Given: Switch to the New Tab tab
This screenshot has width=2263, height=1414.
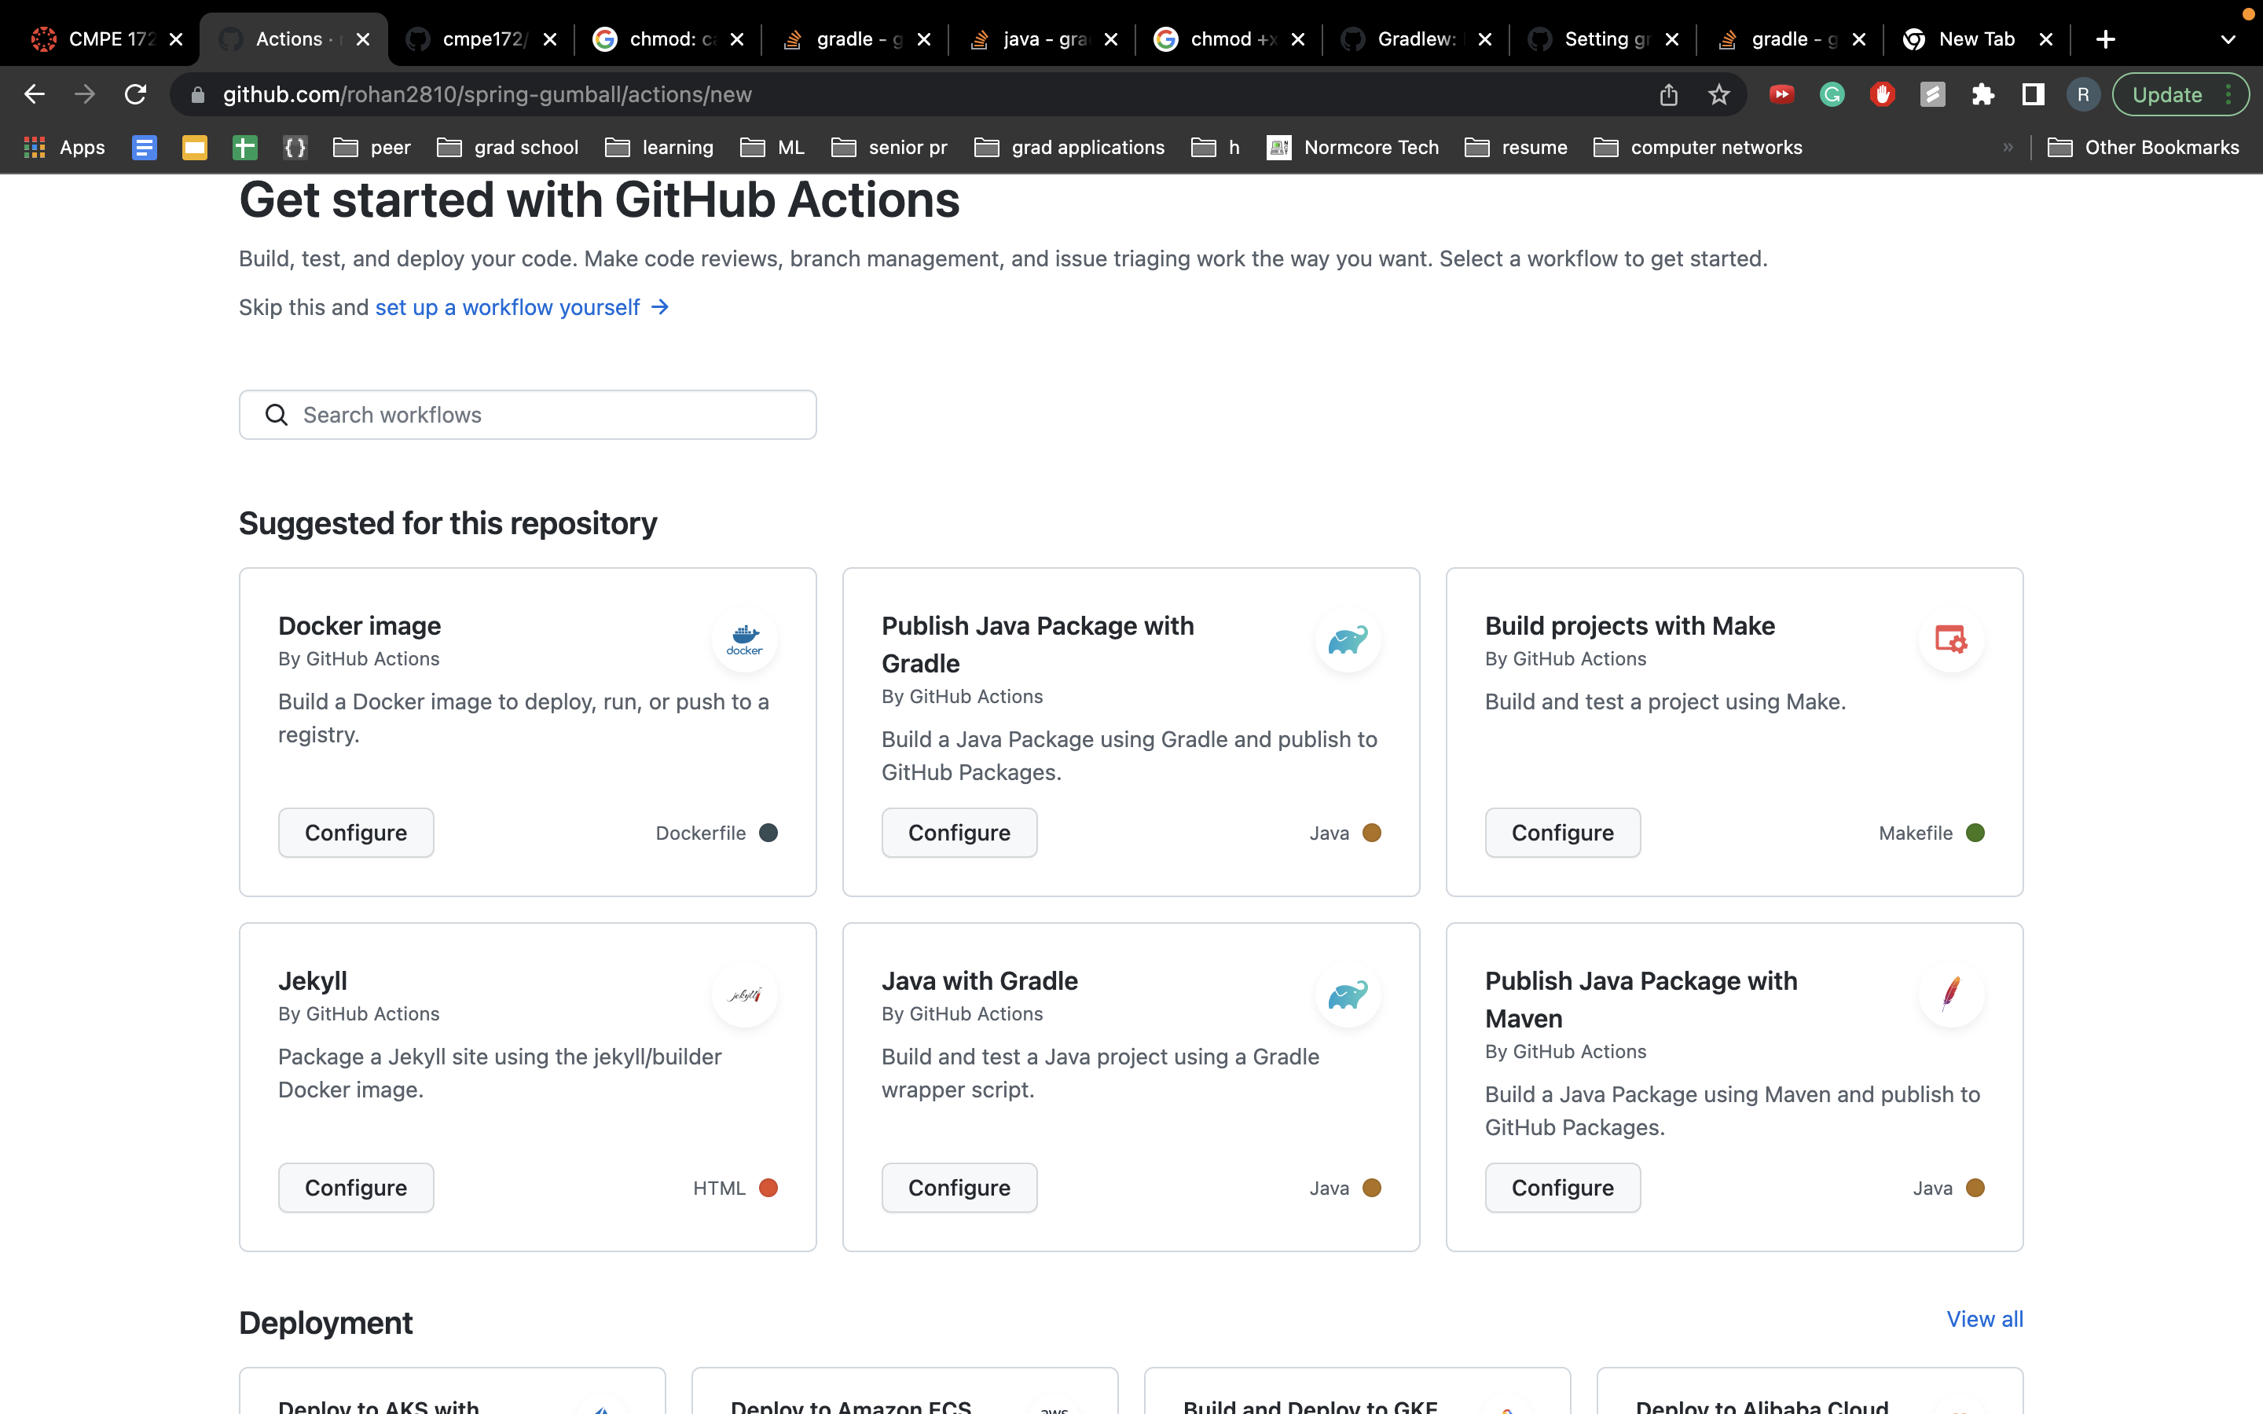Looking at the screenshot, I should click(x=1975, y=39).
